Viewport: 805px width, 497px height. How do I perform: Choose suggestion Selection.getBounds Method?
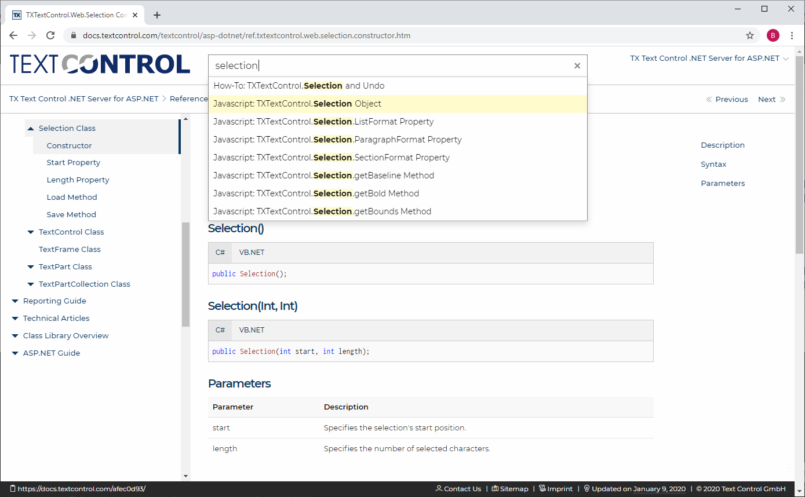pyautogui.click(x=398, y=211)
